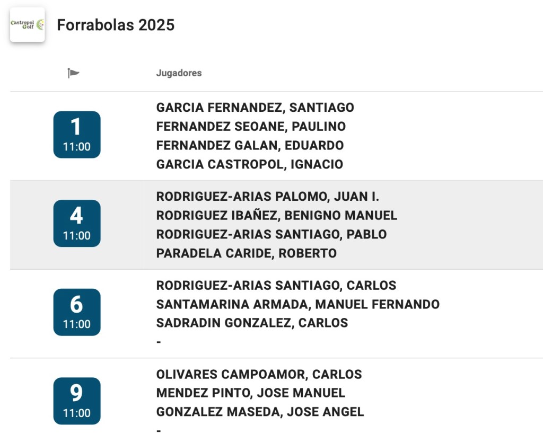
Task: Select hole 1 tee time badge
Action: [77, 135]
